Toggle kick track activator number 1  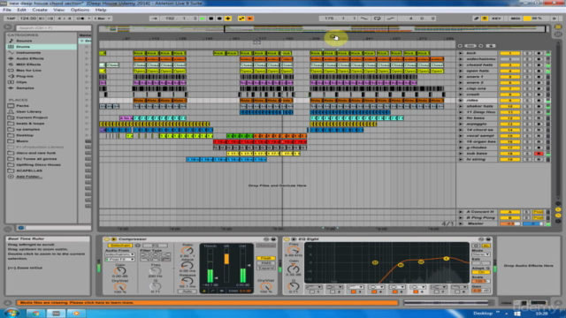[509, 53]
